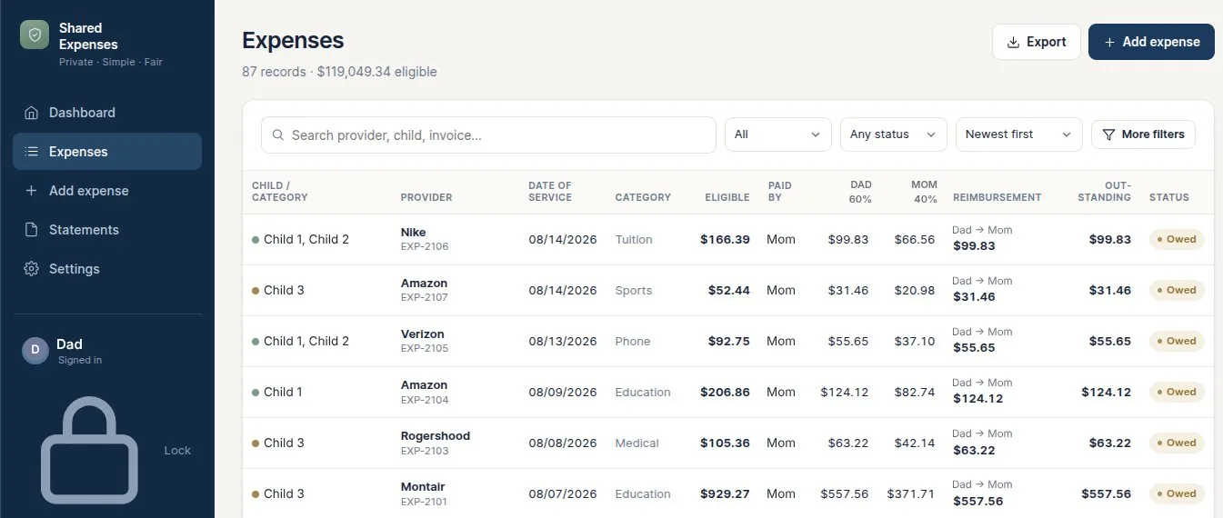Click the Owed status in the Montair row
Viewport: 1223px width, 518px height.
pos(1177,494)
